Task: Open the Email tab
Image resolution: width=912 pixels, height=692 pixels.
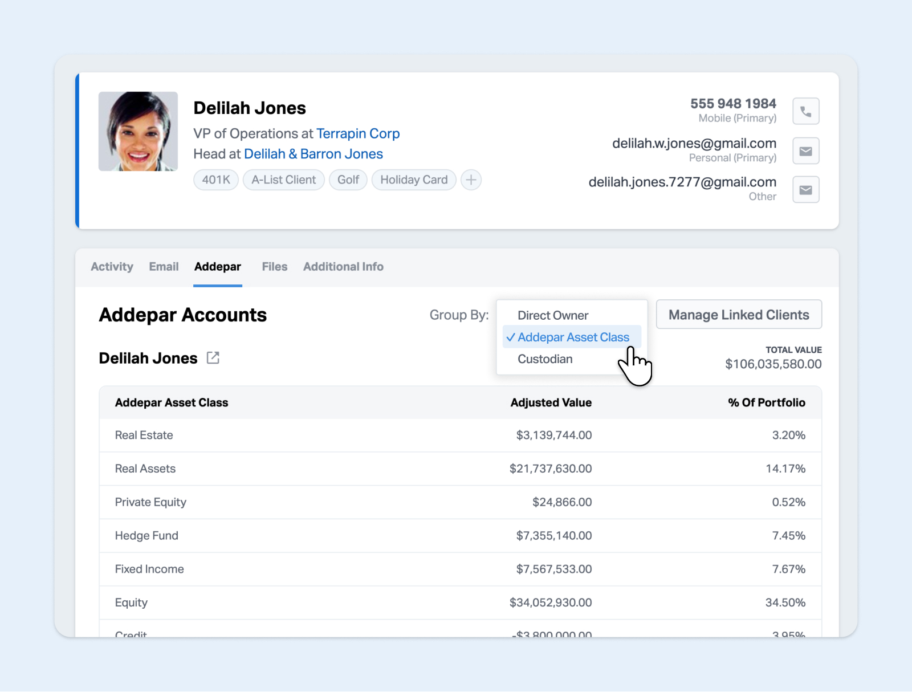Action: click(x=164, y=267)
